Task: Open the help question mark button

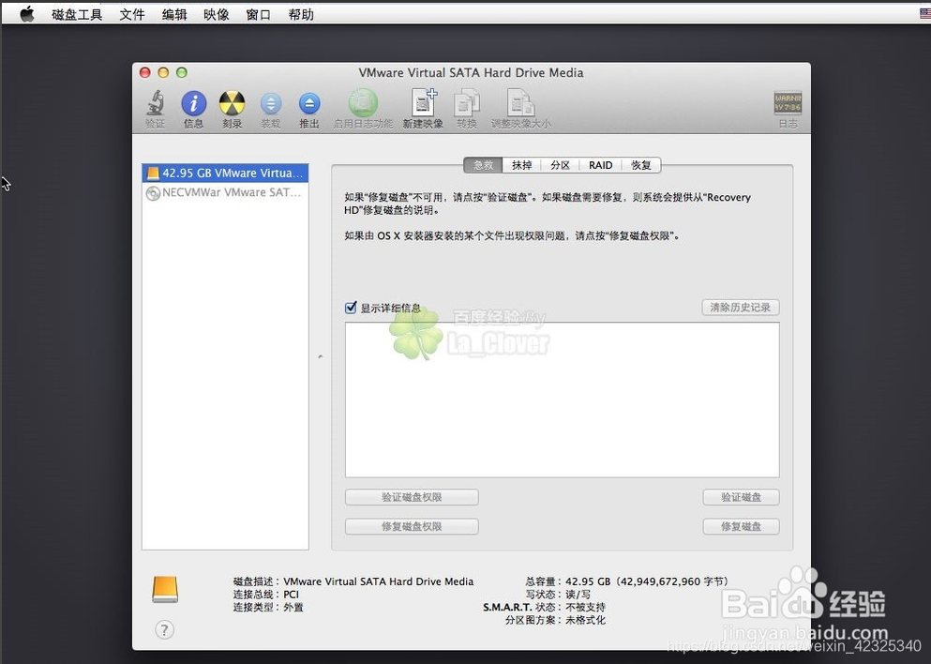Action: click(164, 629)
